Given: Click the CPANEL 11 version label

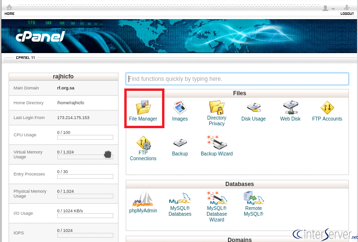Looking at the screenshot, I should [25, 57].
